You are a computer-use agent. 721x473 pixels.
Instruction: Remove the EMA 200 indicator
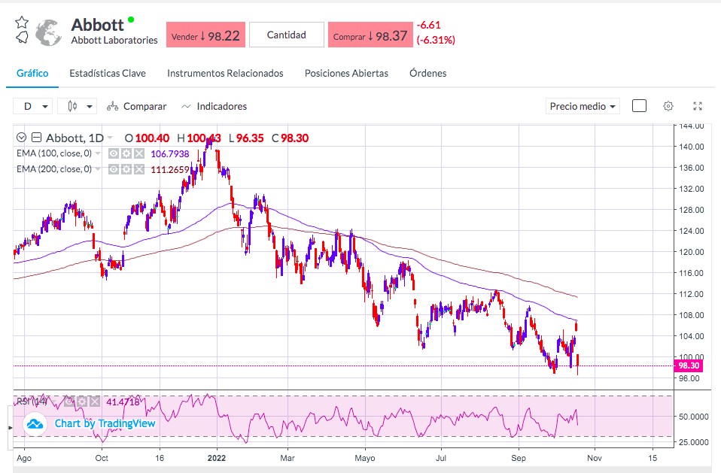tap(139, 169)
